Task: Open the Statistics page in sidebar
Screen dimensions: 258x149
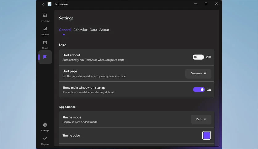Action: point(45,31)
